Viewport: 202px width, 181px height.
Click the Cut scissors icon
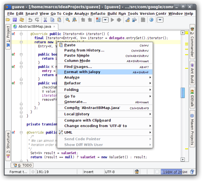click(45, 20)
